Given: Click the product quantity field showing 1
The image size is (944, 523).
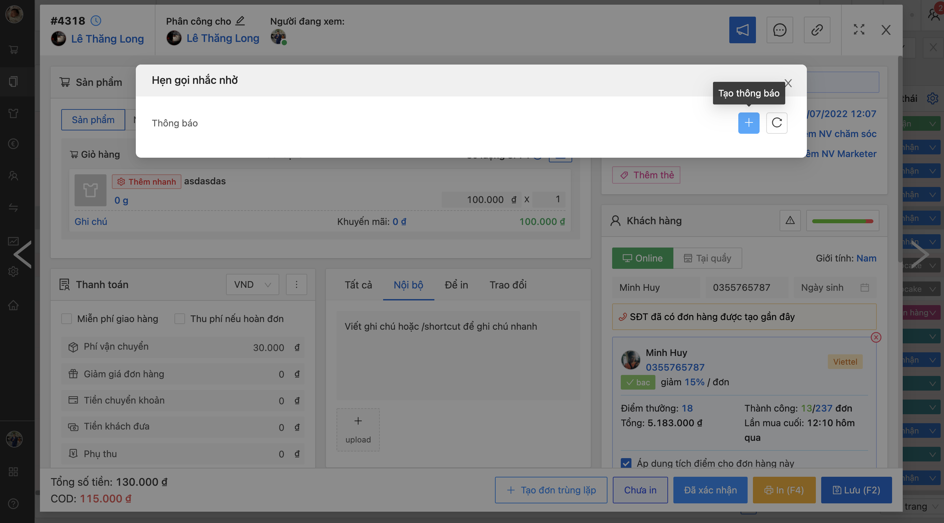Looking at the screenshot, I should (548, 199).
